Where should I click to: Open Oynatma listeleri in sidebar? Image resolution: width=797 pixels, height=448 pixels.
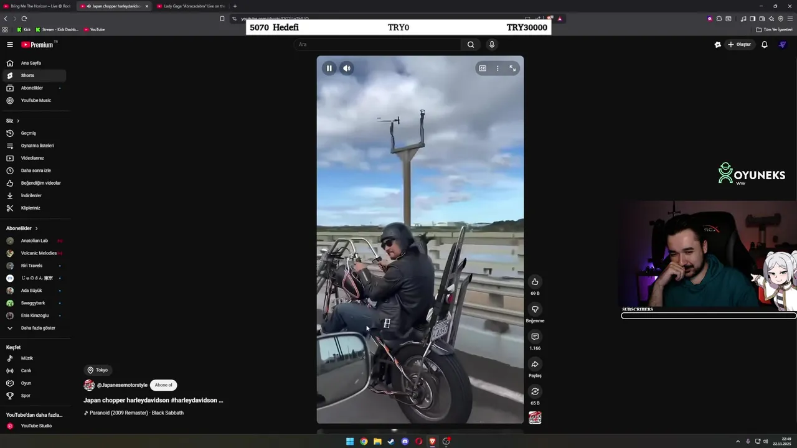tap(34, 146)
